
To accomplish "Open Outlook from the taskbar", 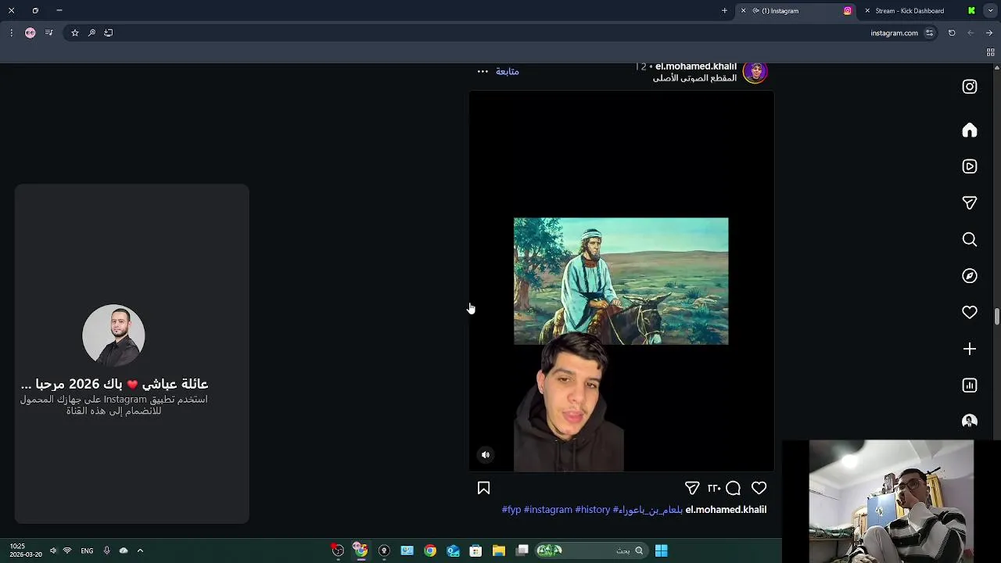I will pos(453,550).
